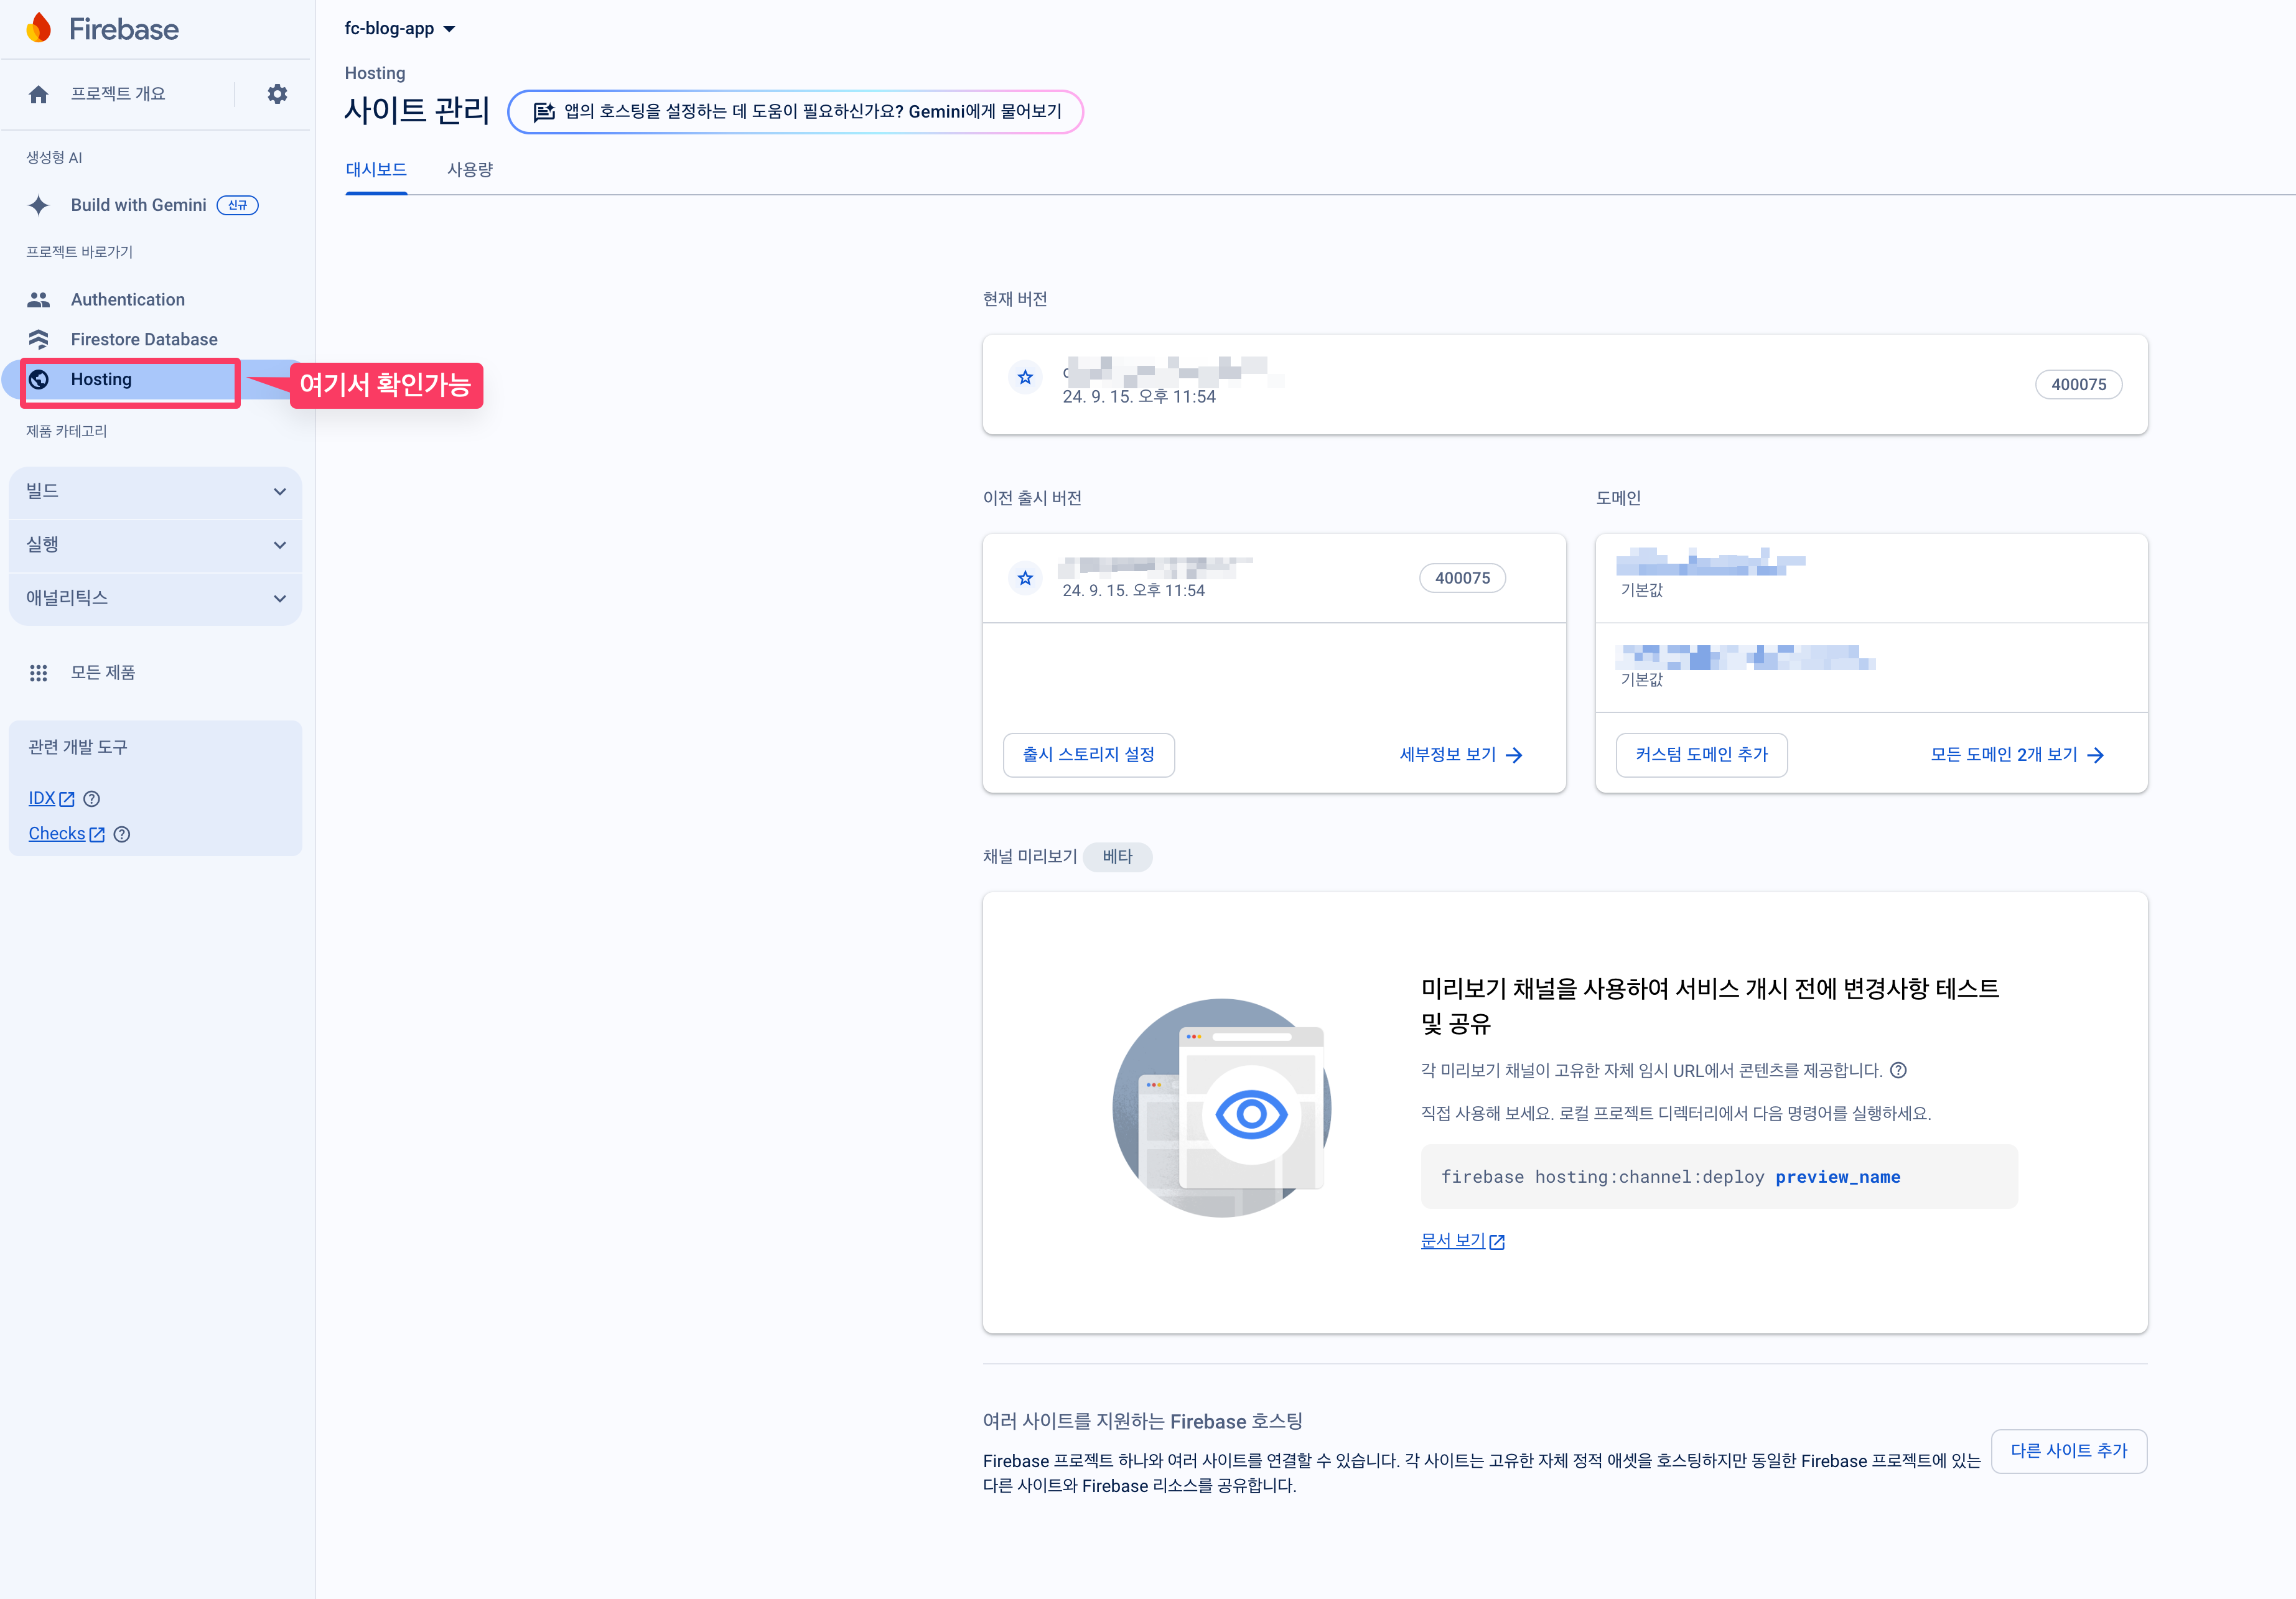This screenshot has width=2296, height=1599.
Task: Switch to the 사용량 tab
Action: coord(470,170)
